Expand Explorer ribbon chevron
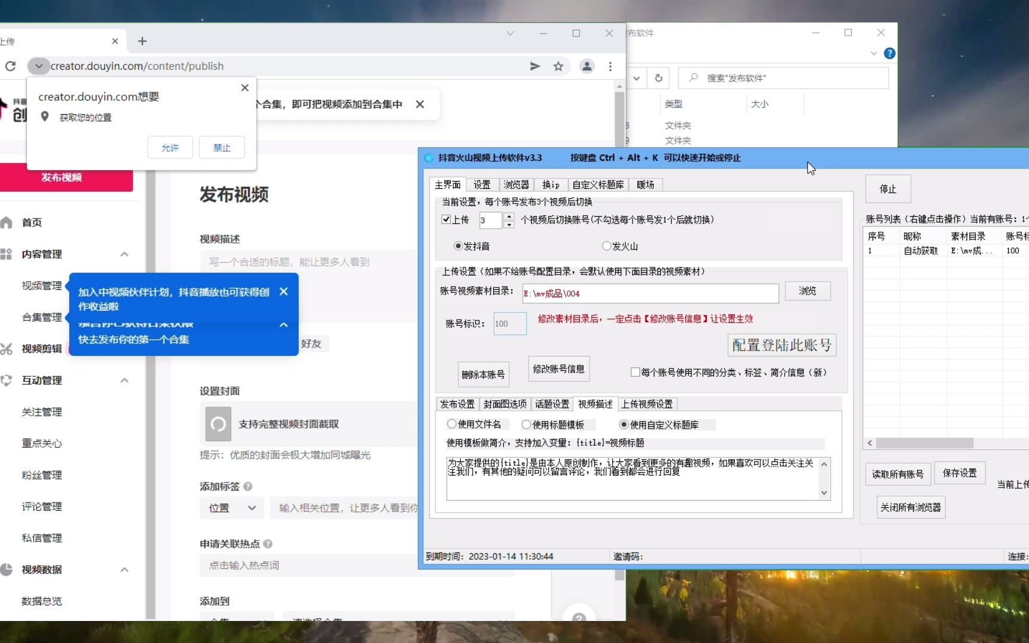Viewport: 1029px width, 643px height. (x=874, y=53)
